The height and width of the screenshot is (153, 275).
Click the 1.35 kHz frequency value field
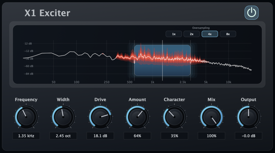(x=26, y=136)
